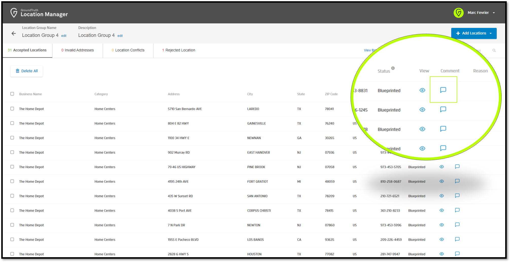The image size is (510, 262).
Task: Tick the select-all checkbox beside Business Name
Action: pos(12,94)
